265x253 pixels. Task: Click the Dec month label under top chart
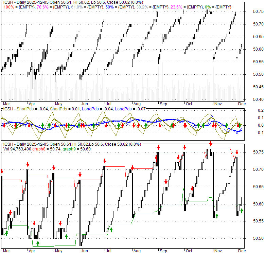point(242,104)
